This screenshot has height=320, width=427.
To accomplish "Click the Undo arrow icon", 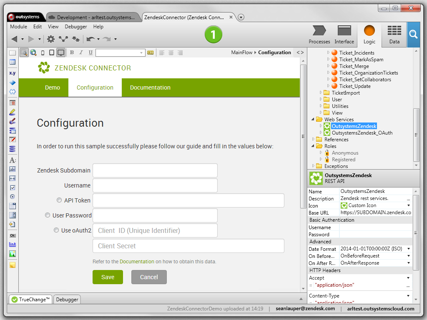I will (90, 39).
